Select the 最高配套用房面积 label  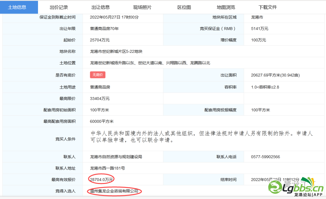coord(59,122)
